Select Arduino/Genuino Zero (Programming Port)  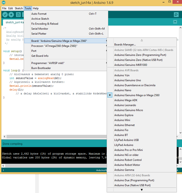[x=142, y=55]
